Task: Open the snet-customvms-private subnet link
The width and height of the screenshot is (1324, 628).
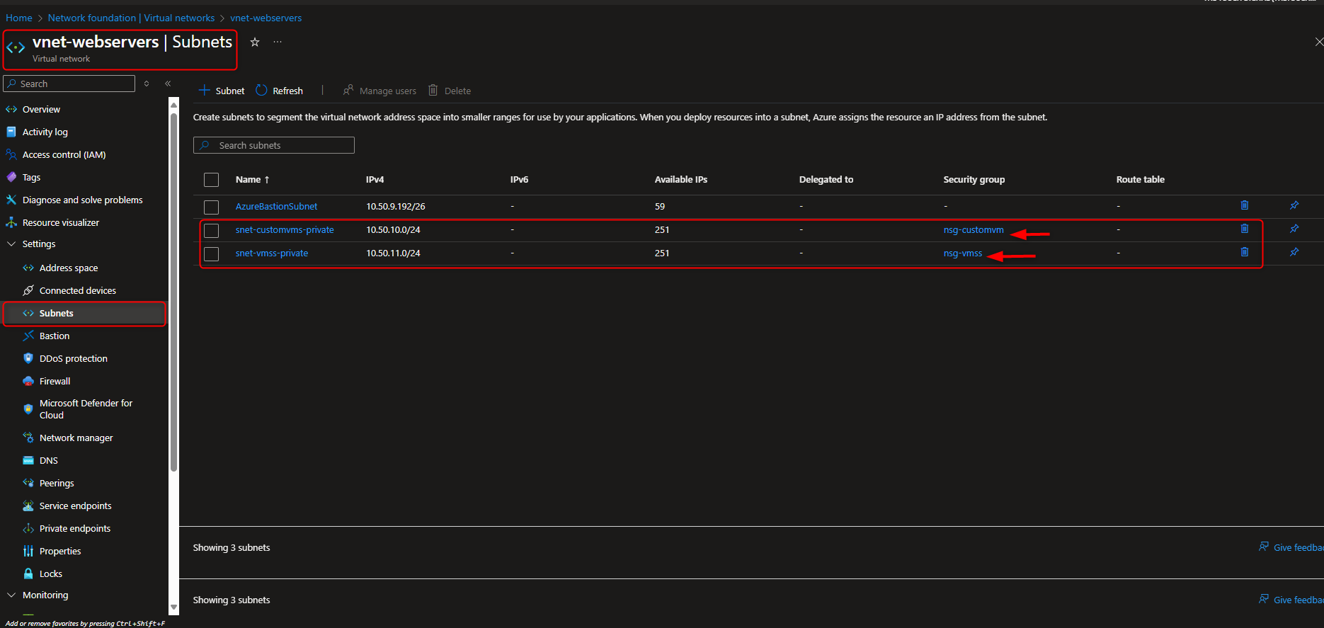Action: (285, 229)
